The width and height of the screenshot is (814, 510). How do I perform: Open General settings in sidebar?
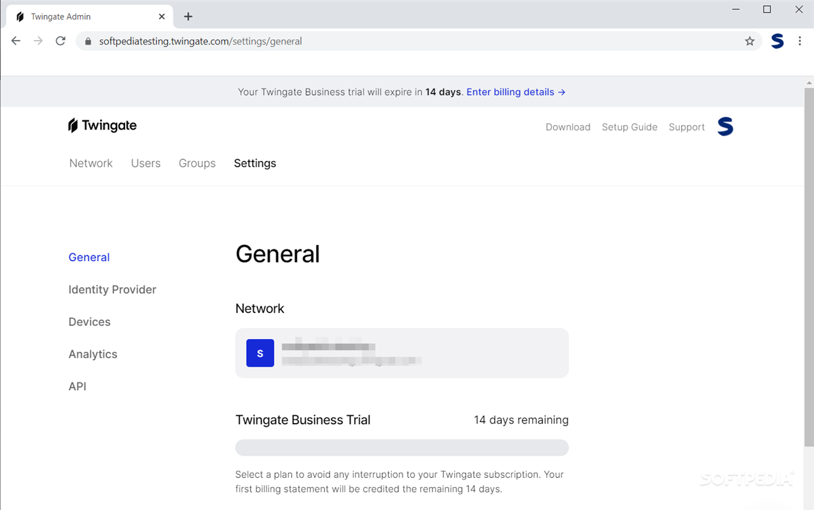tap(89, 257)
